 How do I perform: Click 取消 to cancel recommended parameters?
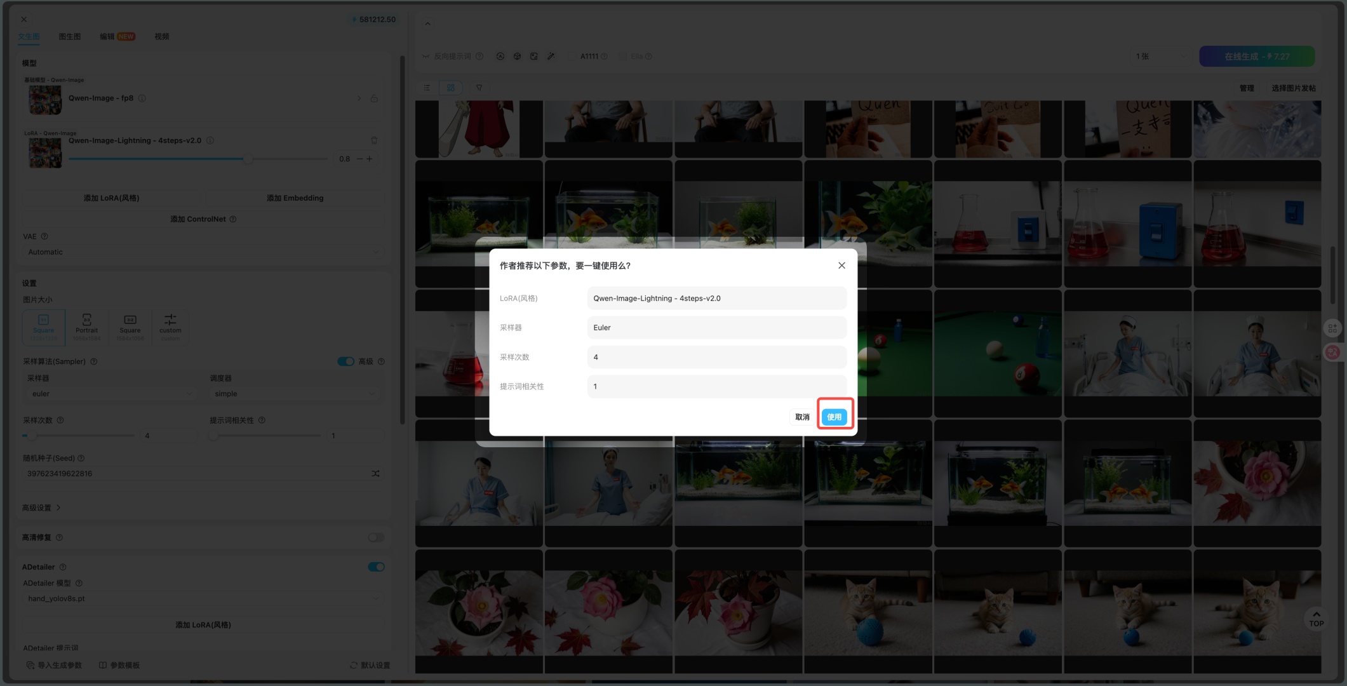[802, 417]
